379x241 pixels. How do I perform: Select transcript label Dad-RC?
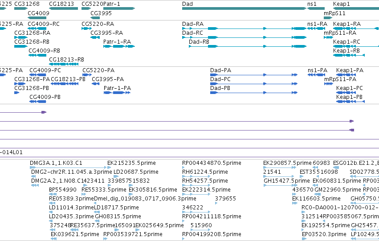coord(192,33)
